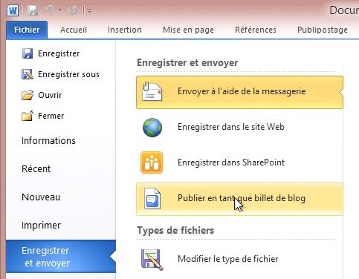Screen dimensions: 359x279
Task: Click the envelope icon for Envoyer à l'aide de la messagerie
Action: click(152, 91)
